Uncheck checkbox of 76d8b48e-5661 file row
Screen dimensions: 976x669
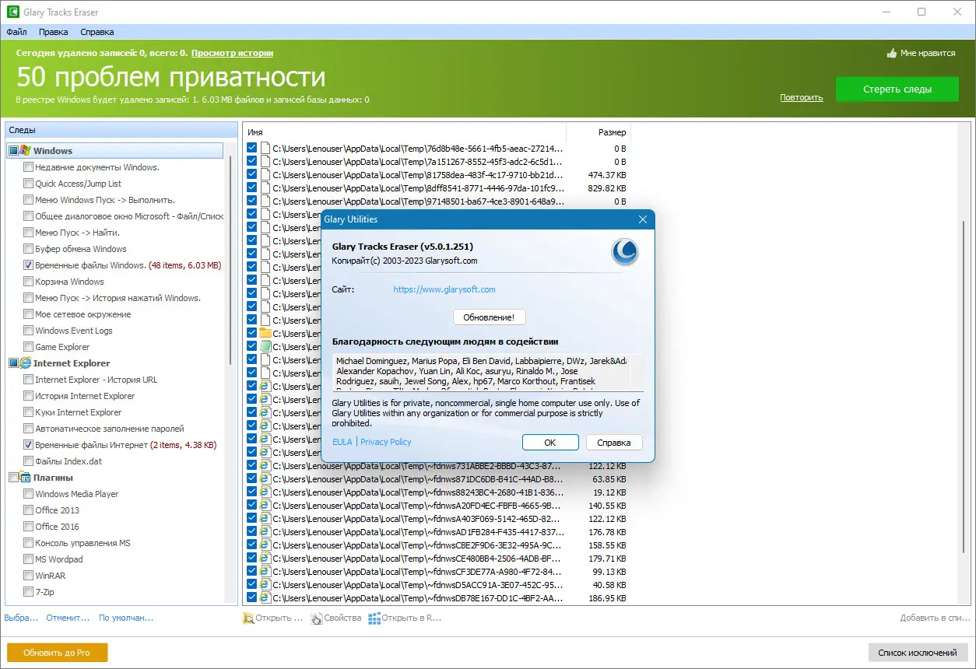[x=251, y=148]
